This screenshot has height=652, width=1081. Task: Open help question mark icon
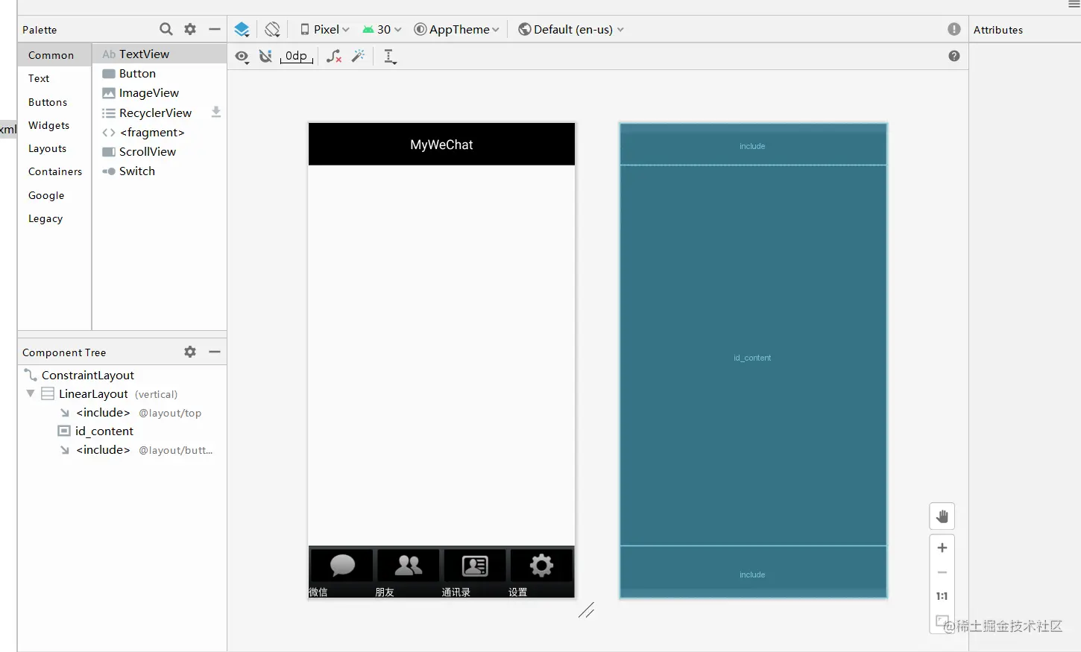(954, 56)
